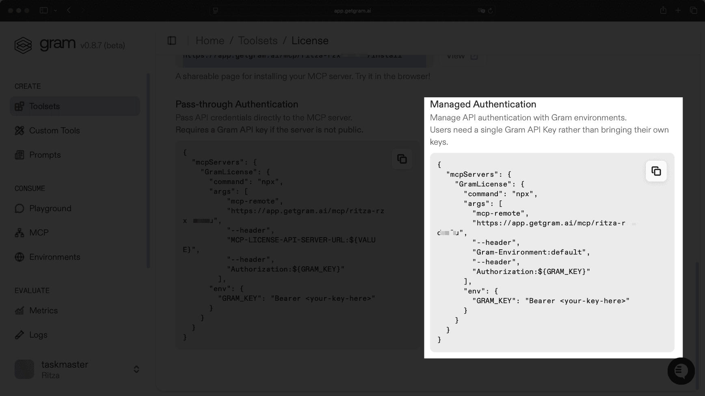Toggle the sidebar panel icon beside breadcrumbs
The image size is (705, 396).
172,41
